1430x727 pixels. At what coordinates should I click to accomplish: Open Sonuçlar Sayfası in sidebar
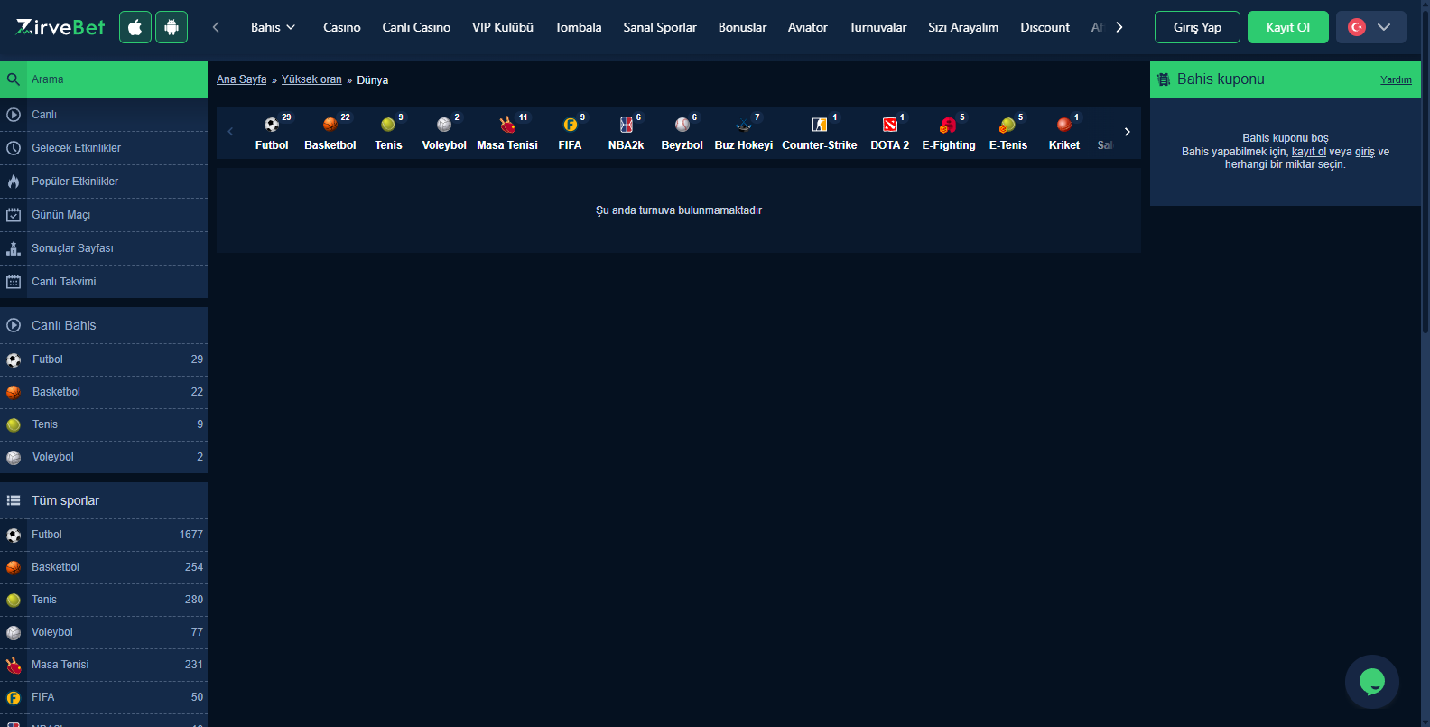tap(104, 248)
